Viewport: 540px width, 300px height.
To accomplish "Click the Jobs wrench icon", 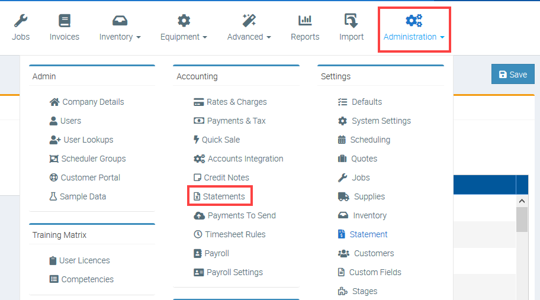I will pos(21,21).
